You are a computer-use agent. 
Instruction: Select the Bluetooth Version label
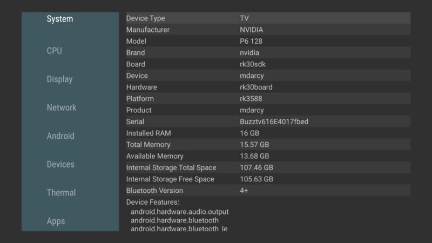pos(154,191)
